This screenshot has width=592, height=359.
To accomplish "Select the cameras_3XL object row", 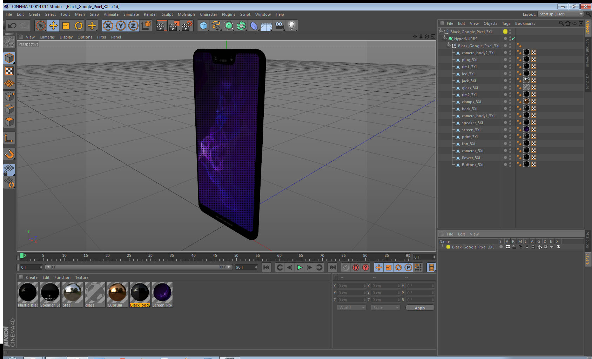I will [473, 151].
